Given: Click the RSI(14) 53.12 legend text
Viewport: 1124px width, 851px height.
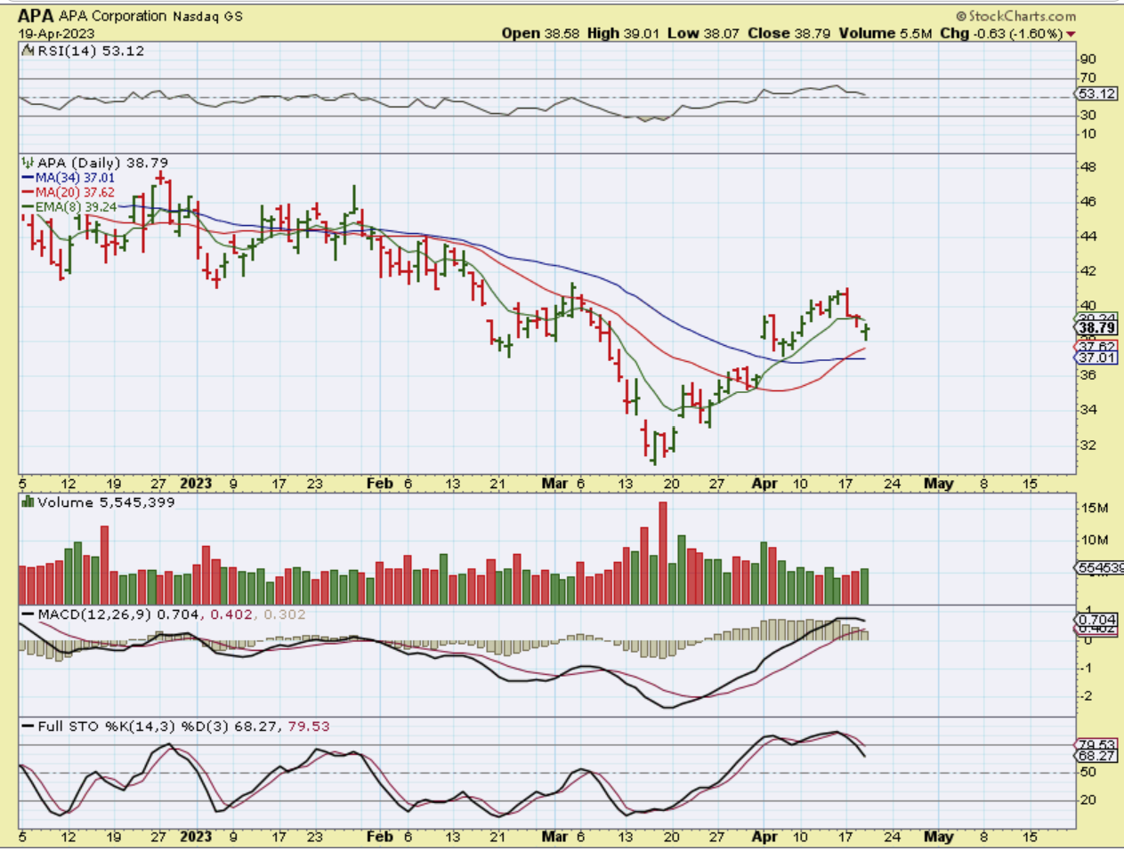Looking at the screenshot, I should 90,51.
